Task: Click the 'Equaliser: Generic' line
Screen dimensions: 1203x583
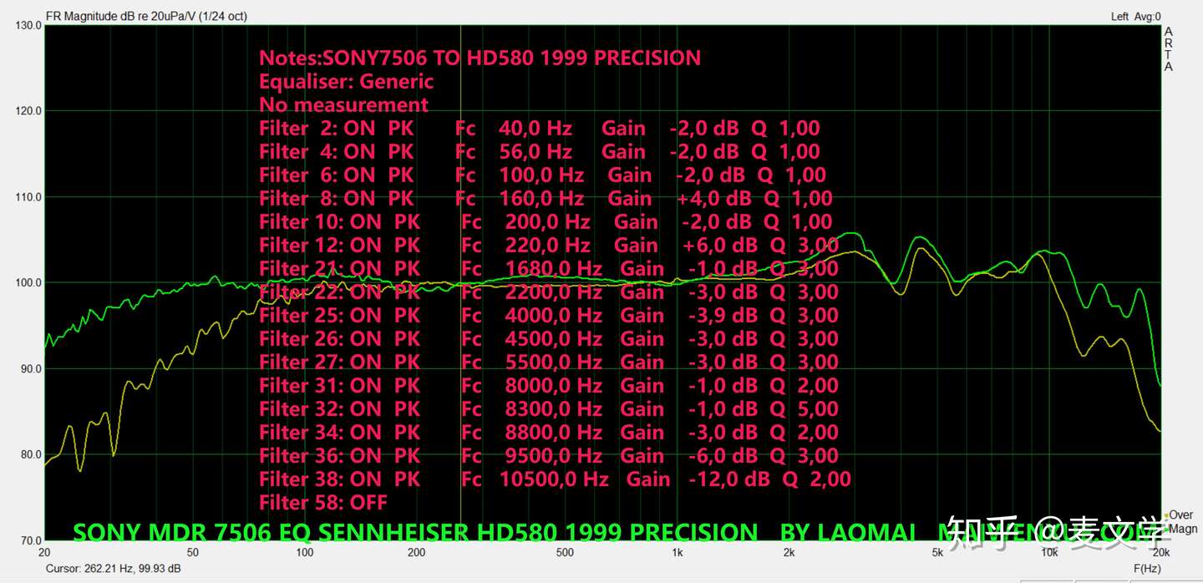Action: click(x=347, y=81)
